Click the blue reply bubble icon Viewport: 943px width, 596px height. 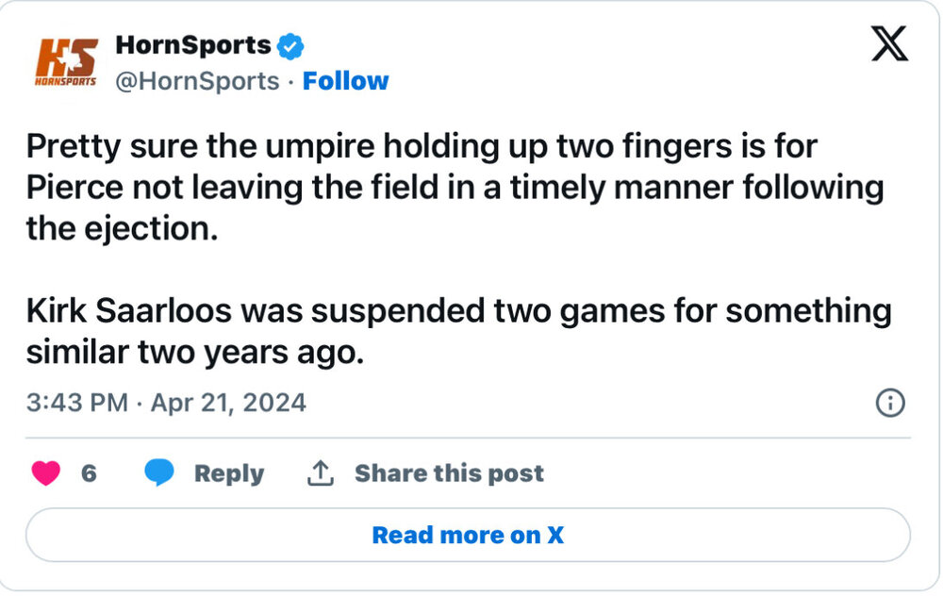[159, 472]
